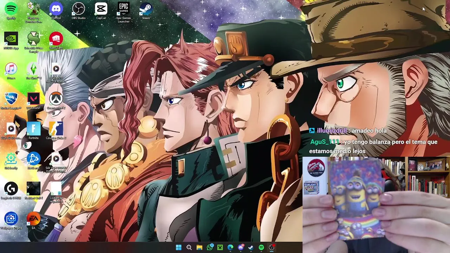Launch Plants vs. Zombies desktop icon
The image size is (450, 253).
coord(33,13)
